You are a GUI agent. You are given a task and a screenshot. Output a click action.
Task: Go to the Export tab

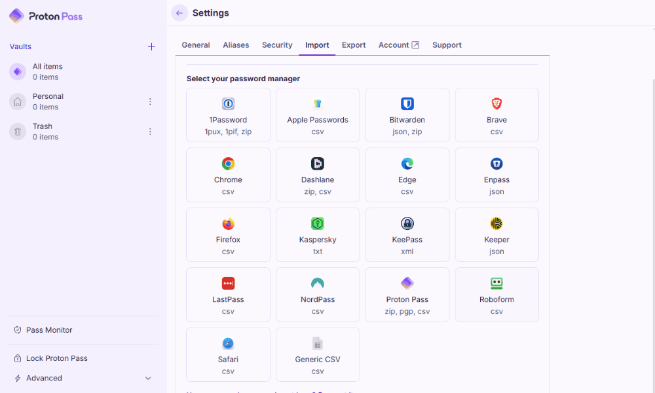point(354,45)
